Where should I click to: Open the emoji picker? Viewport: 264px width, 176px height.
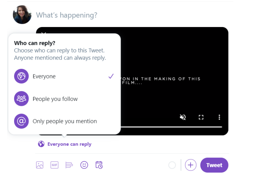84,165
